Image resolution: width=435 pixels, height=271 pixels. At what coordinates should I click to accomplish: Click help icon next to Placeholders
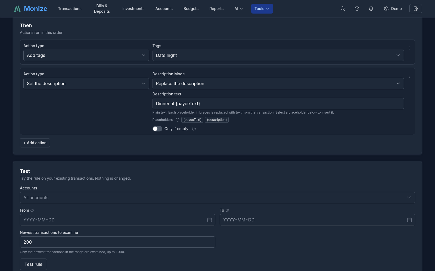(x=178, y=120)
